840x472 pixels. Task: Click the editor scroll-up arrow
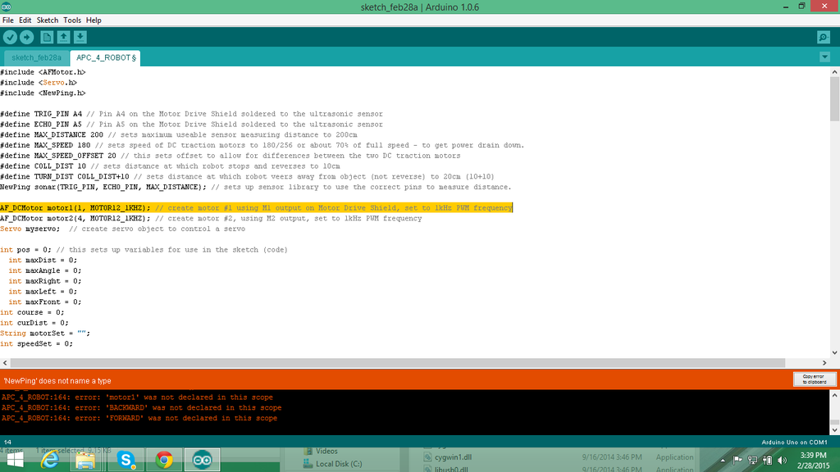click(x=834, y=72)
